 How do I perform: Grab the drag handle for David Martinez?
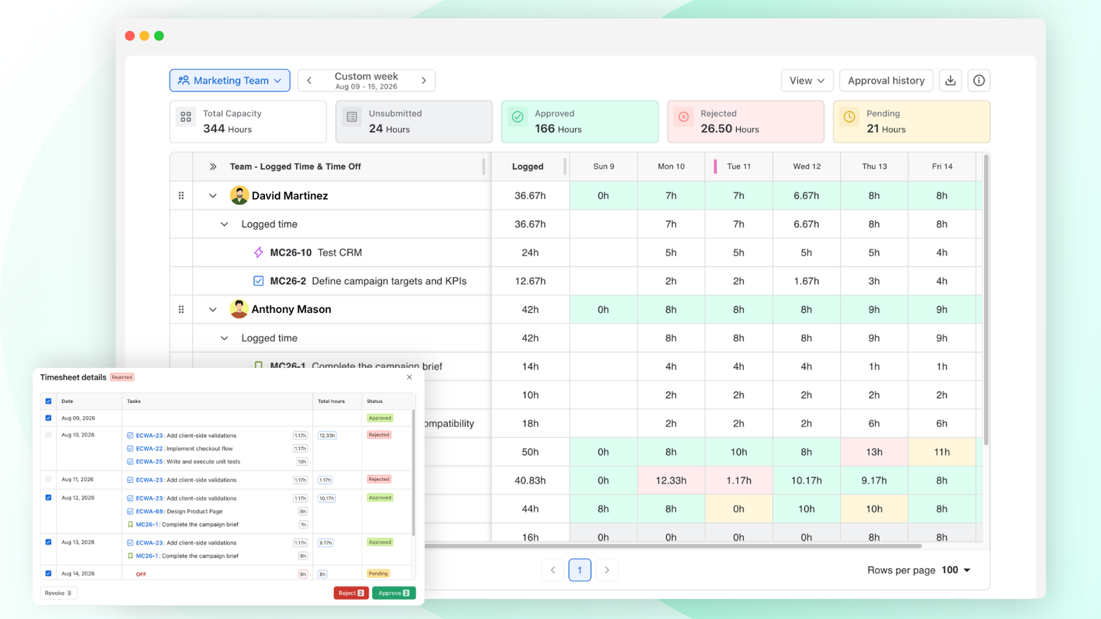tap(181, 196)
